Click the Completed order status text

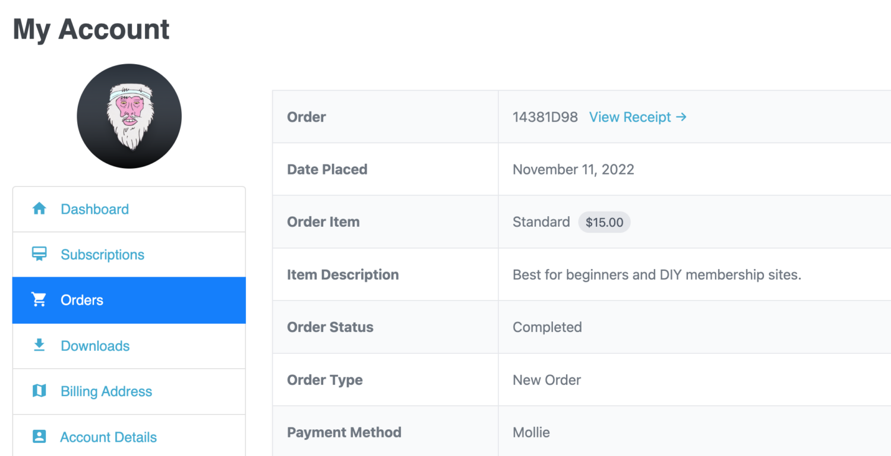pos(547,327)
